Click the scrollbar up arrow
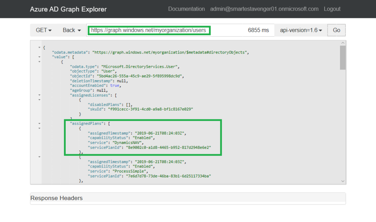This screenshot has height=222, width=376. click(x=343, y=43)
